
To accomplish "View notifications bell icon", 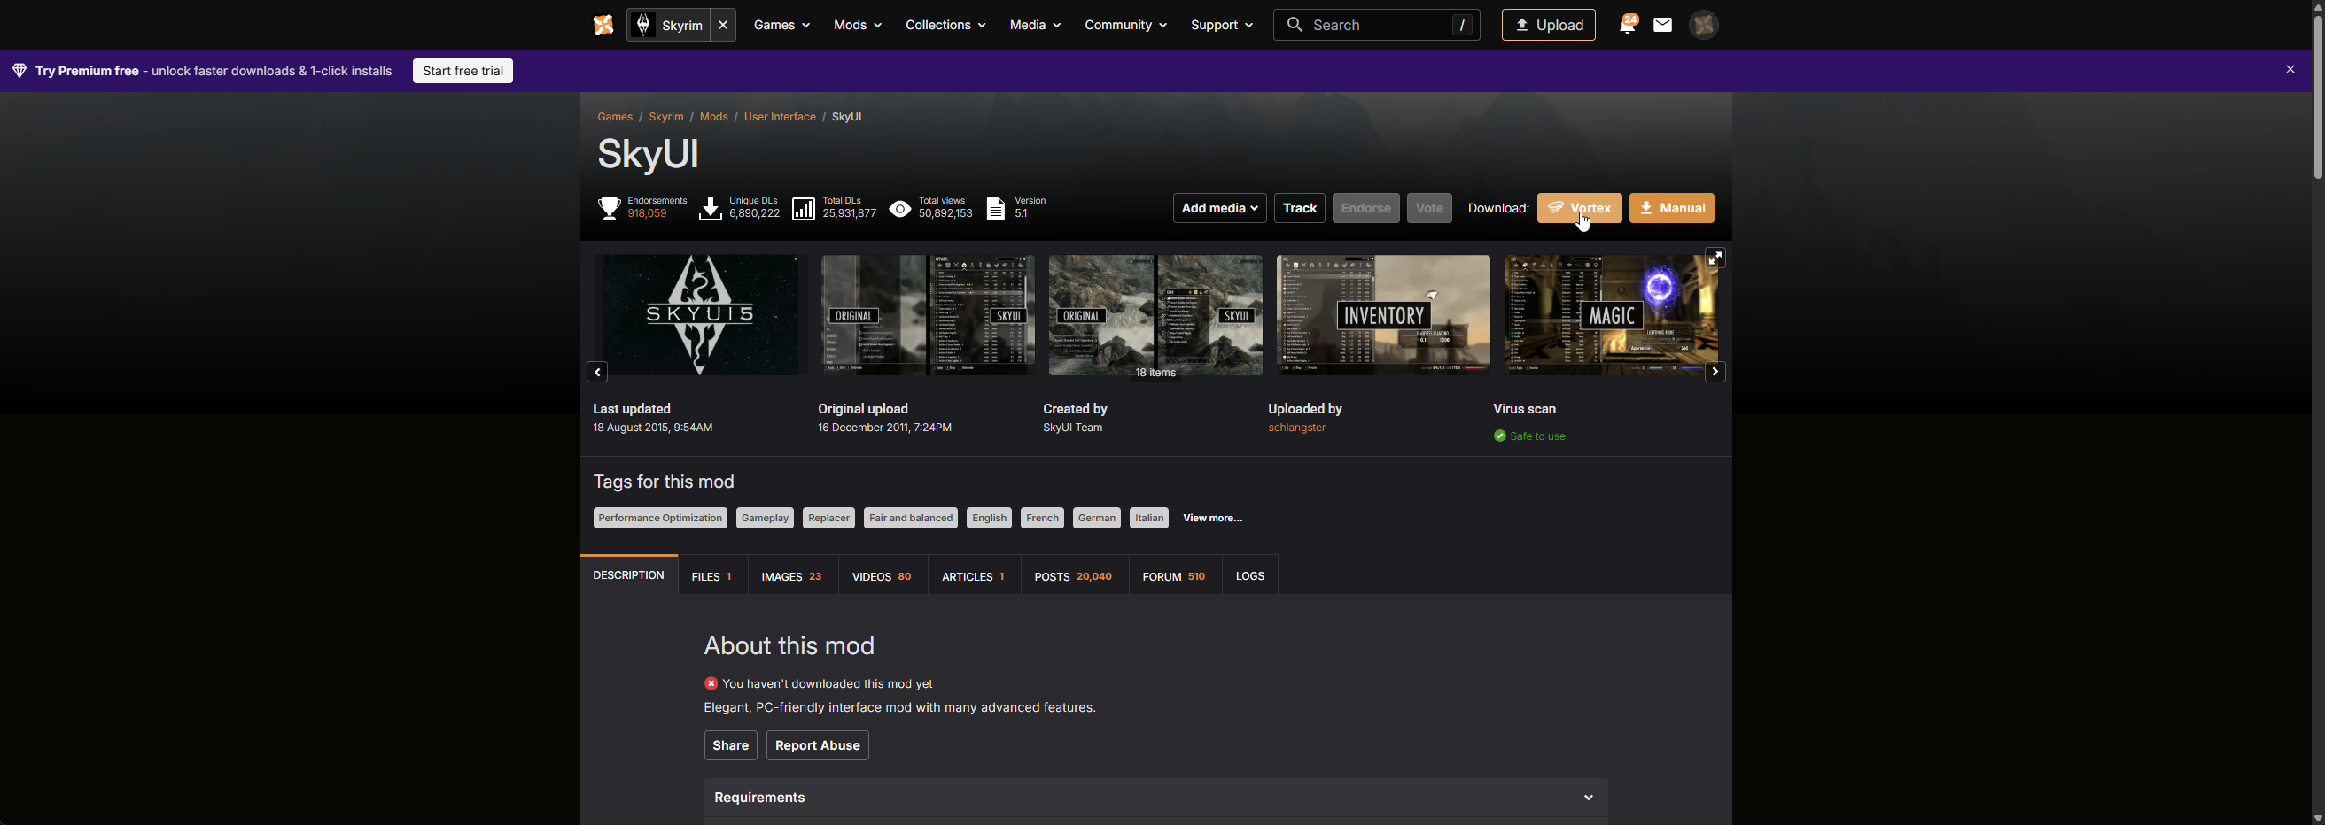I will click(1628, 25).
